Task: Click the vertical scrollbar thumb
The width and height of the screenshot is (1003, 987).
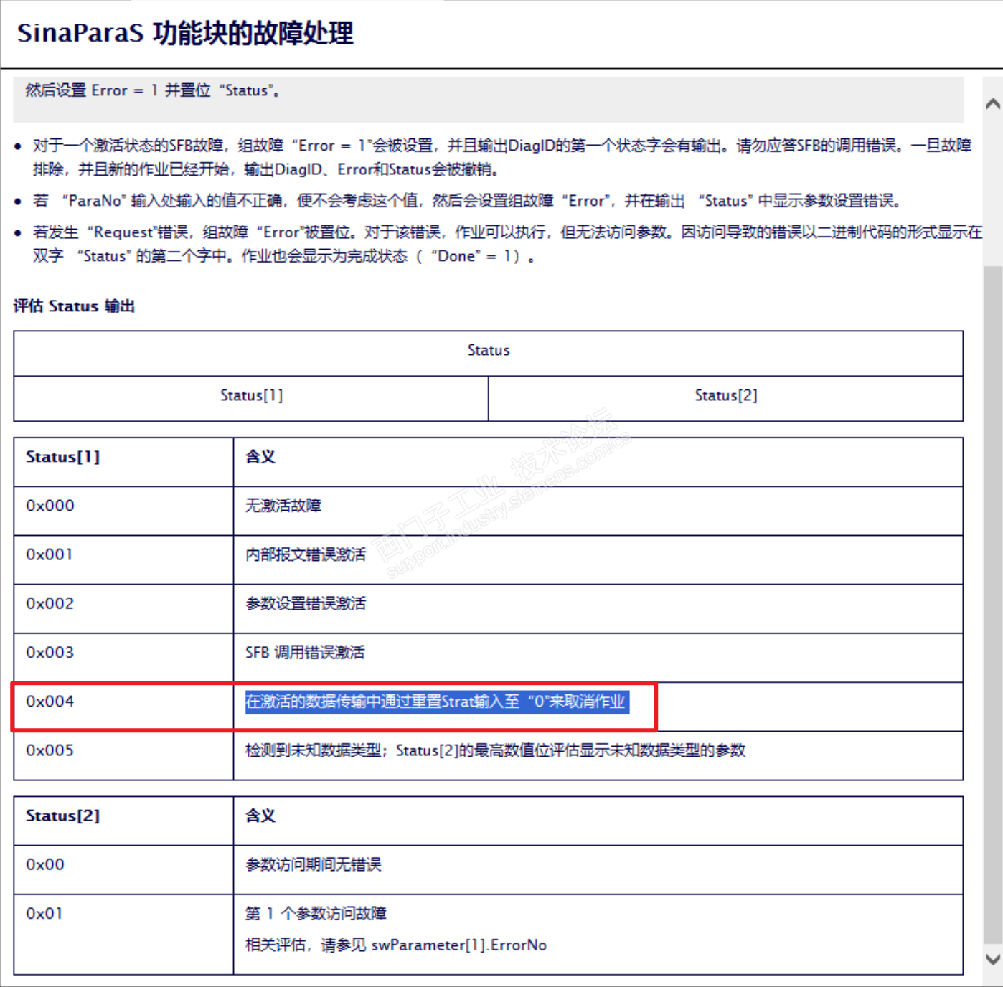Action: [993, 605]
